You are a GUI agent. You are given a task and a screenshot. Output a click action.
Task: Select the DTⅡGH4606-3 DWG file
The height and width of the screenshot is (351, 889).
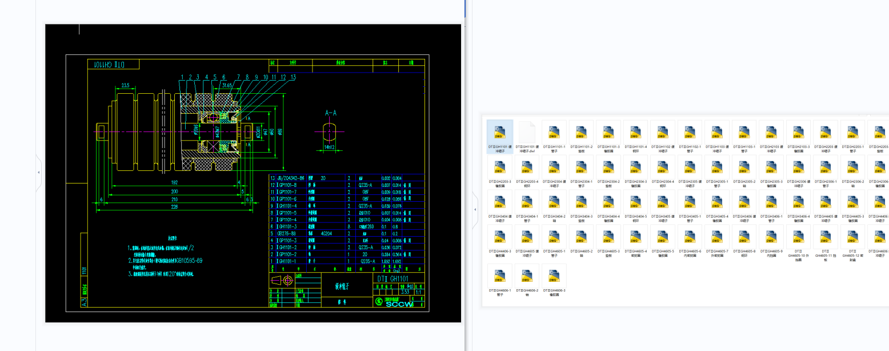(x=554, y=280)
